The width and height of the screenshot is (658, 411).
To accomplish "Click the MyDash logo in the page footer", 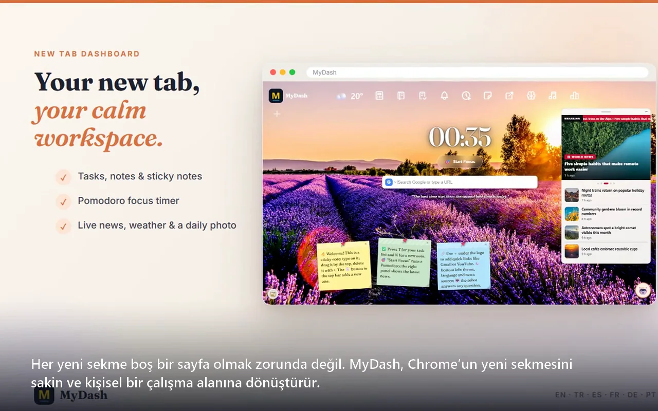I will point(71,395).
